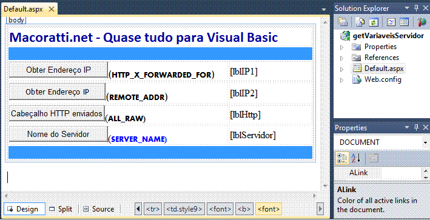Click Properties icon in Solution Explorer toolbar
The image size is (430, 220).
(343, 22)
